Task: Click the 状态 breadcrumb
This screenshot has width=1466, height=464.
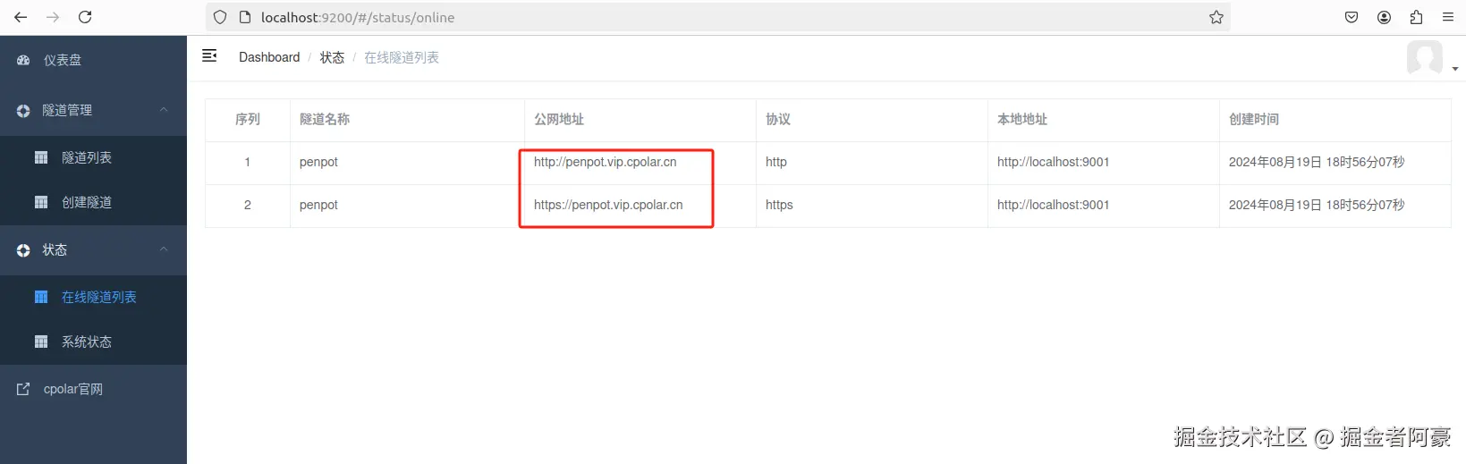Action: pyautogui.click(x=332, y=57)
